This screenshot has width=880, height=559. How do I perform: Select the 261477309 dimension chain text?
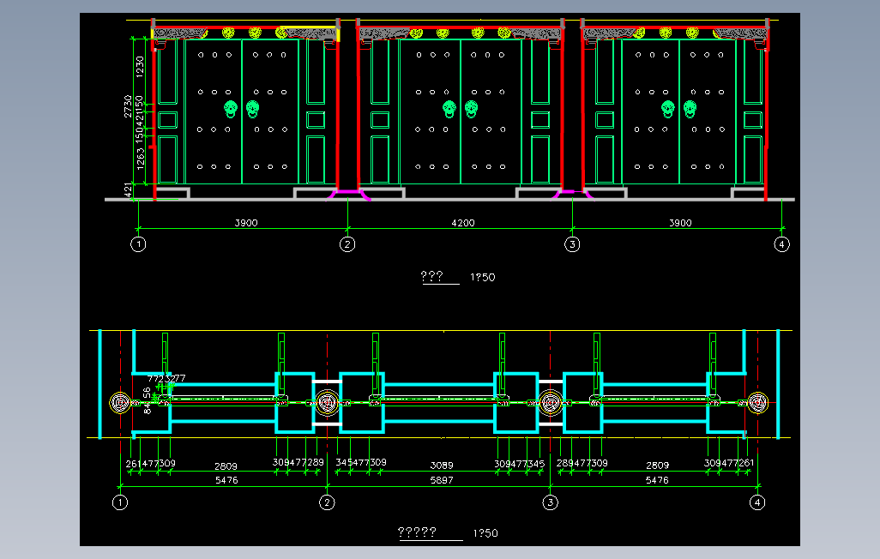point(150,464)
